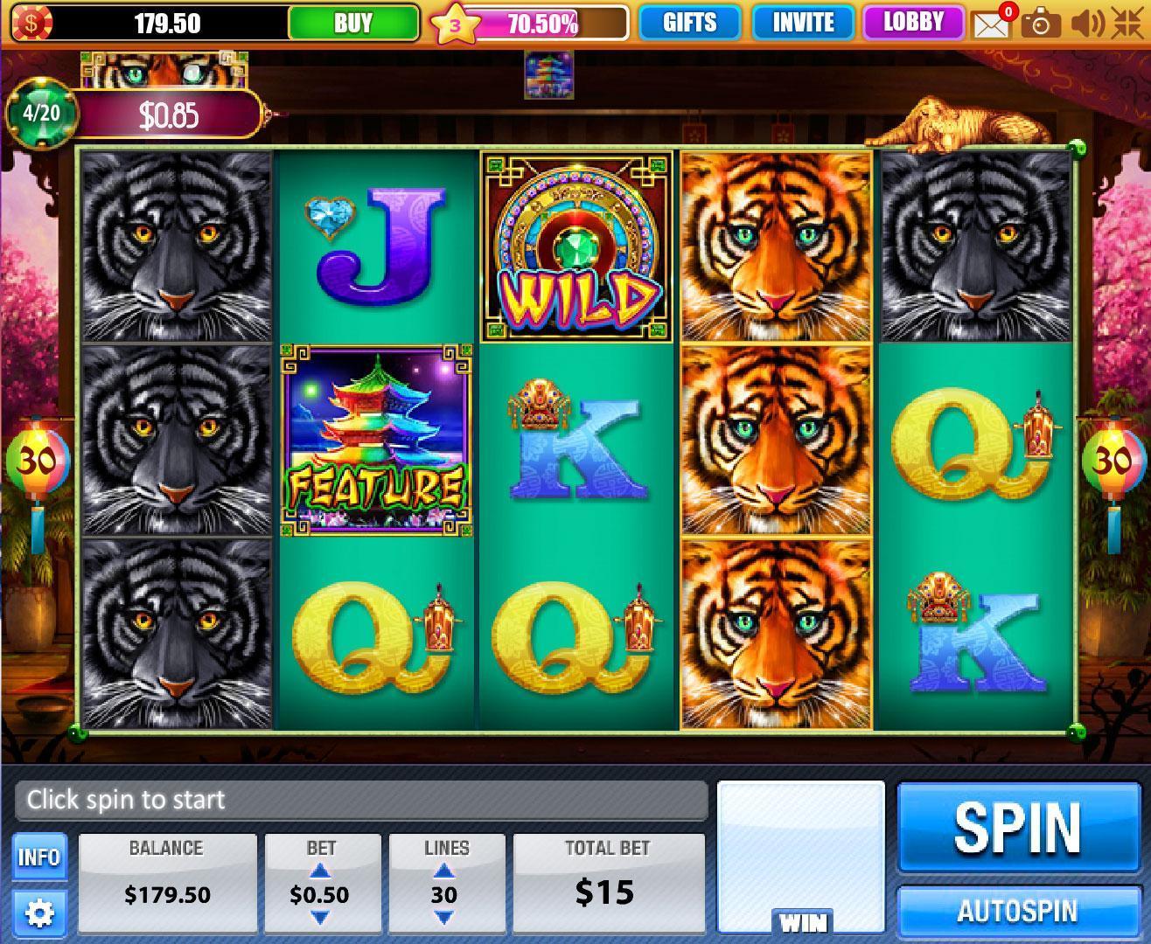Click the Feature pagoda symbol on reels
1151x944 pixels.
pos(376,441)
